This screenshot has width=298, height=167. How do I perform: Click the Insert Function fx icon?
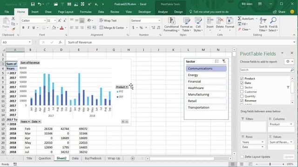click(x=60, y=42)
